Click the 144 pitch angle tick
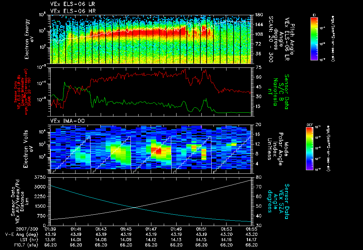This screenshot has width=363, height=250. pos(259,24)
